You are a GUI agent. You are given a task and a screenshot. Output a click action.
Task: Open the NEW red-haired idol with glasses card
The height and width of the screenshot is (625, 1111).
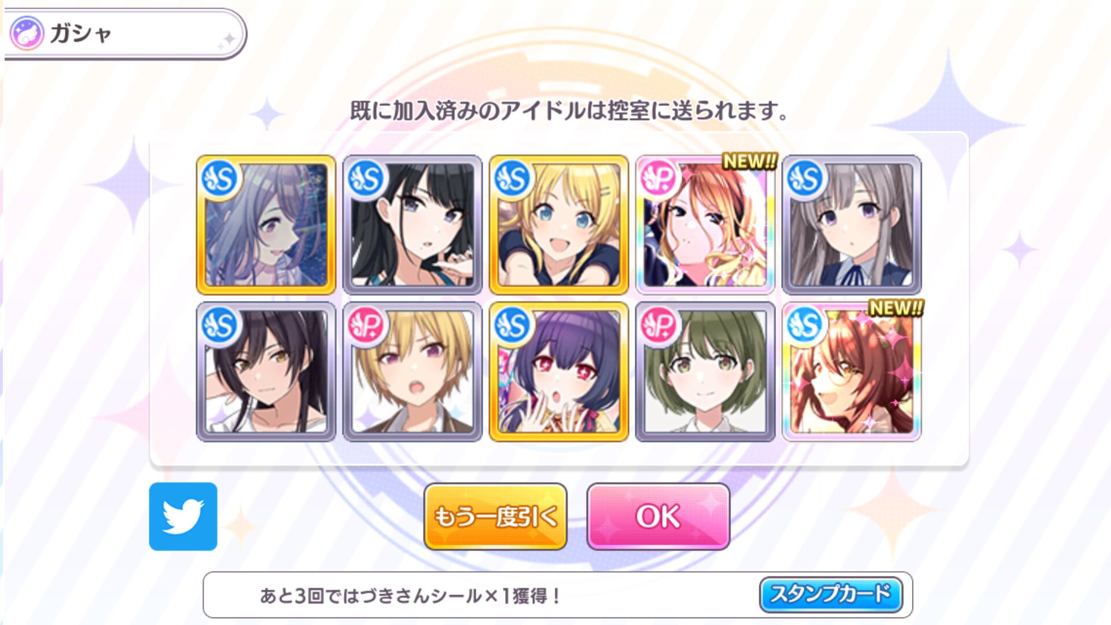851,372
